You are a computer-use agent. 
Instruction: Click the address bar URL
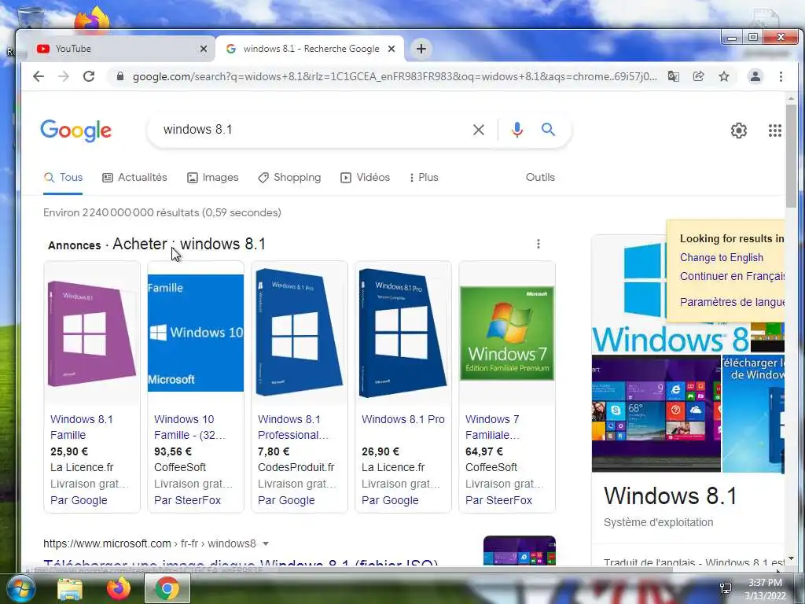(395, 76)
